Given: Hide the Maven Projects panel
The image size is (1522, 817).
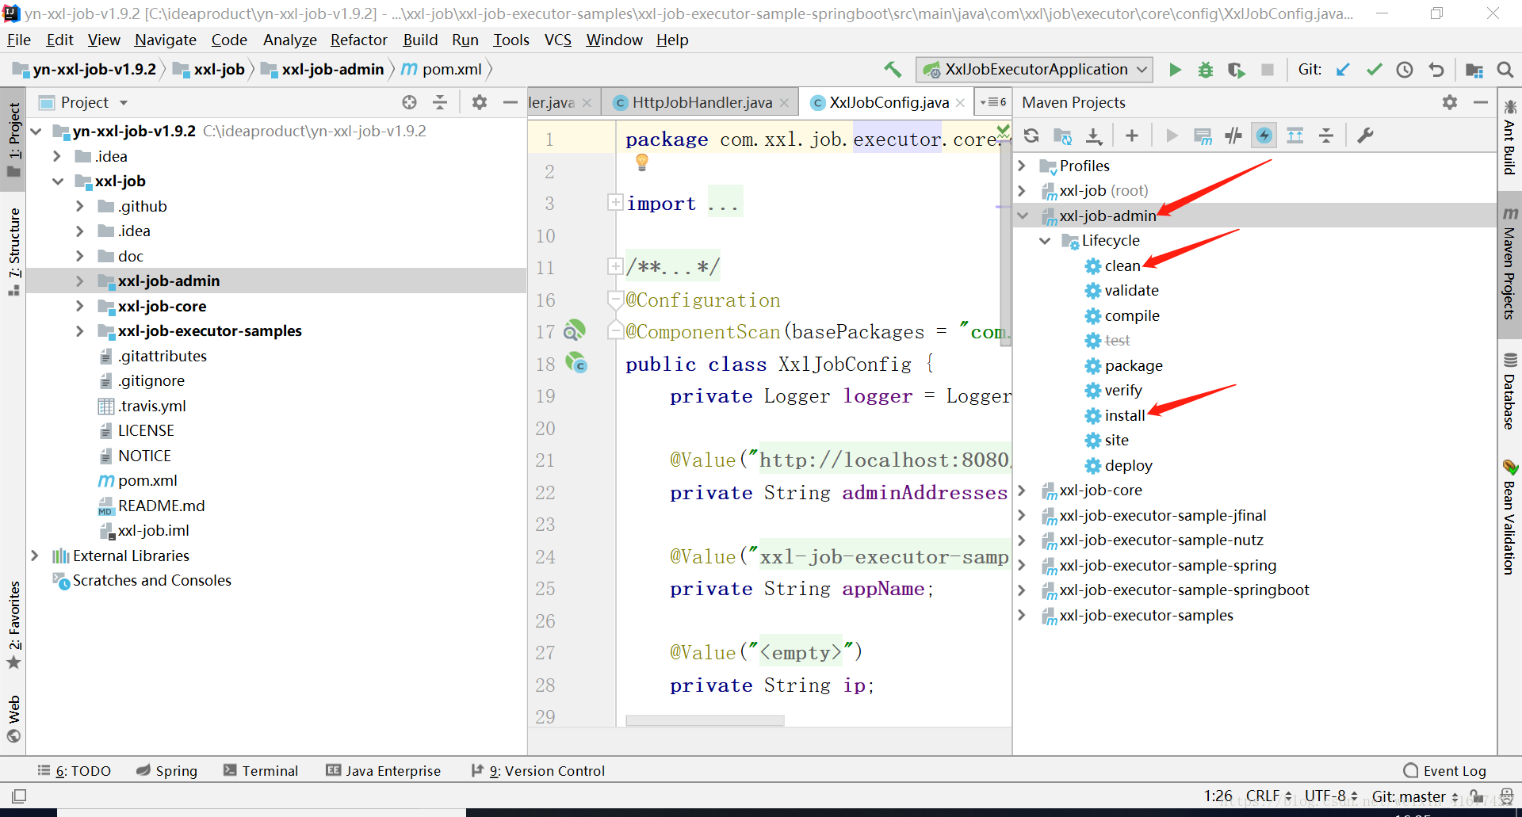Looking at the screenshot, I should pyautogui.click(x=1480, y=102).
